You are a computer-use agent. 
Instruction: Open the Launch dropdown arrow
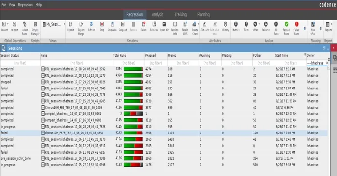pyautogui.click(x=8, y=24)
